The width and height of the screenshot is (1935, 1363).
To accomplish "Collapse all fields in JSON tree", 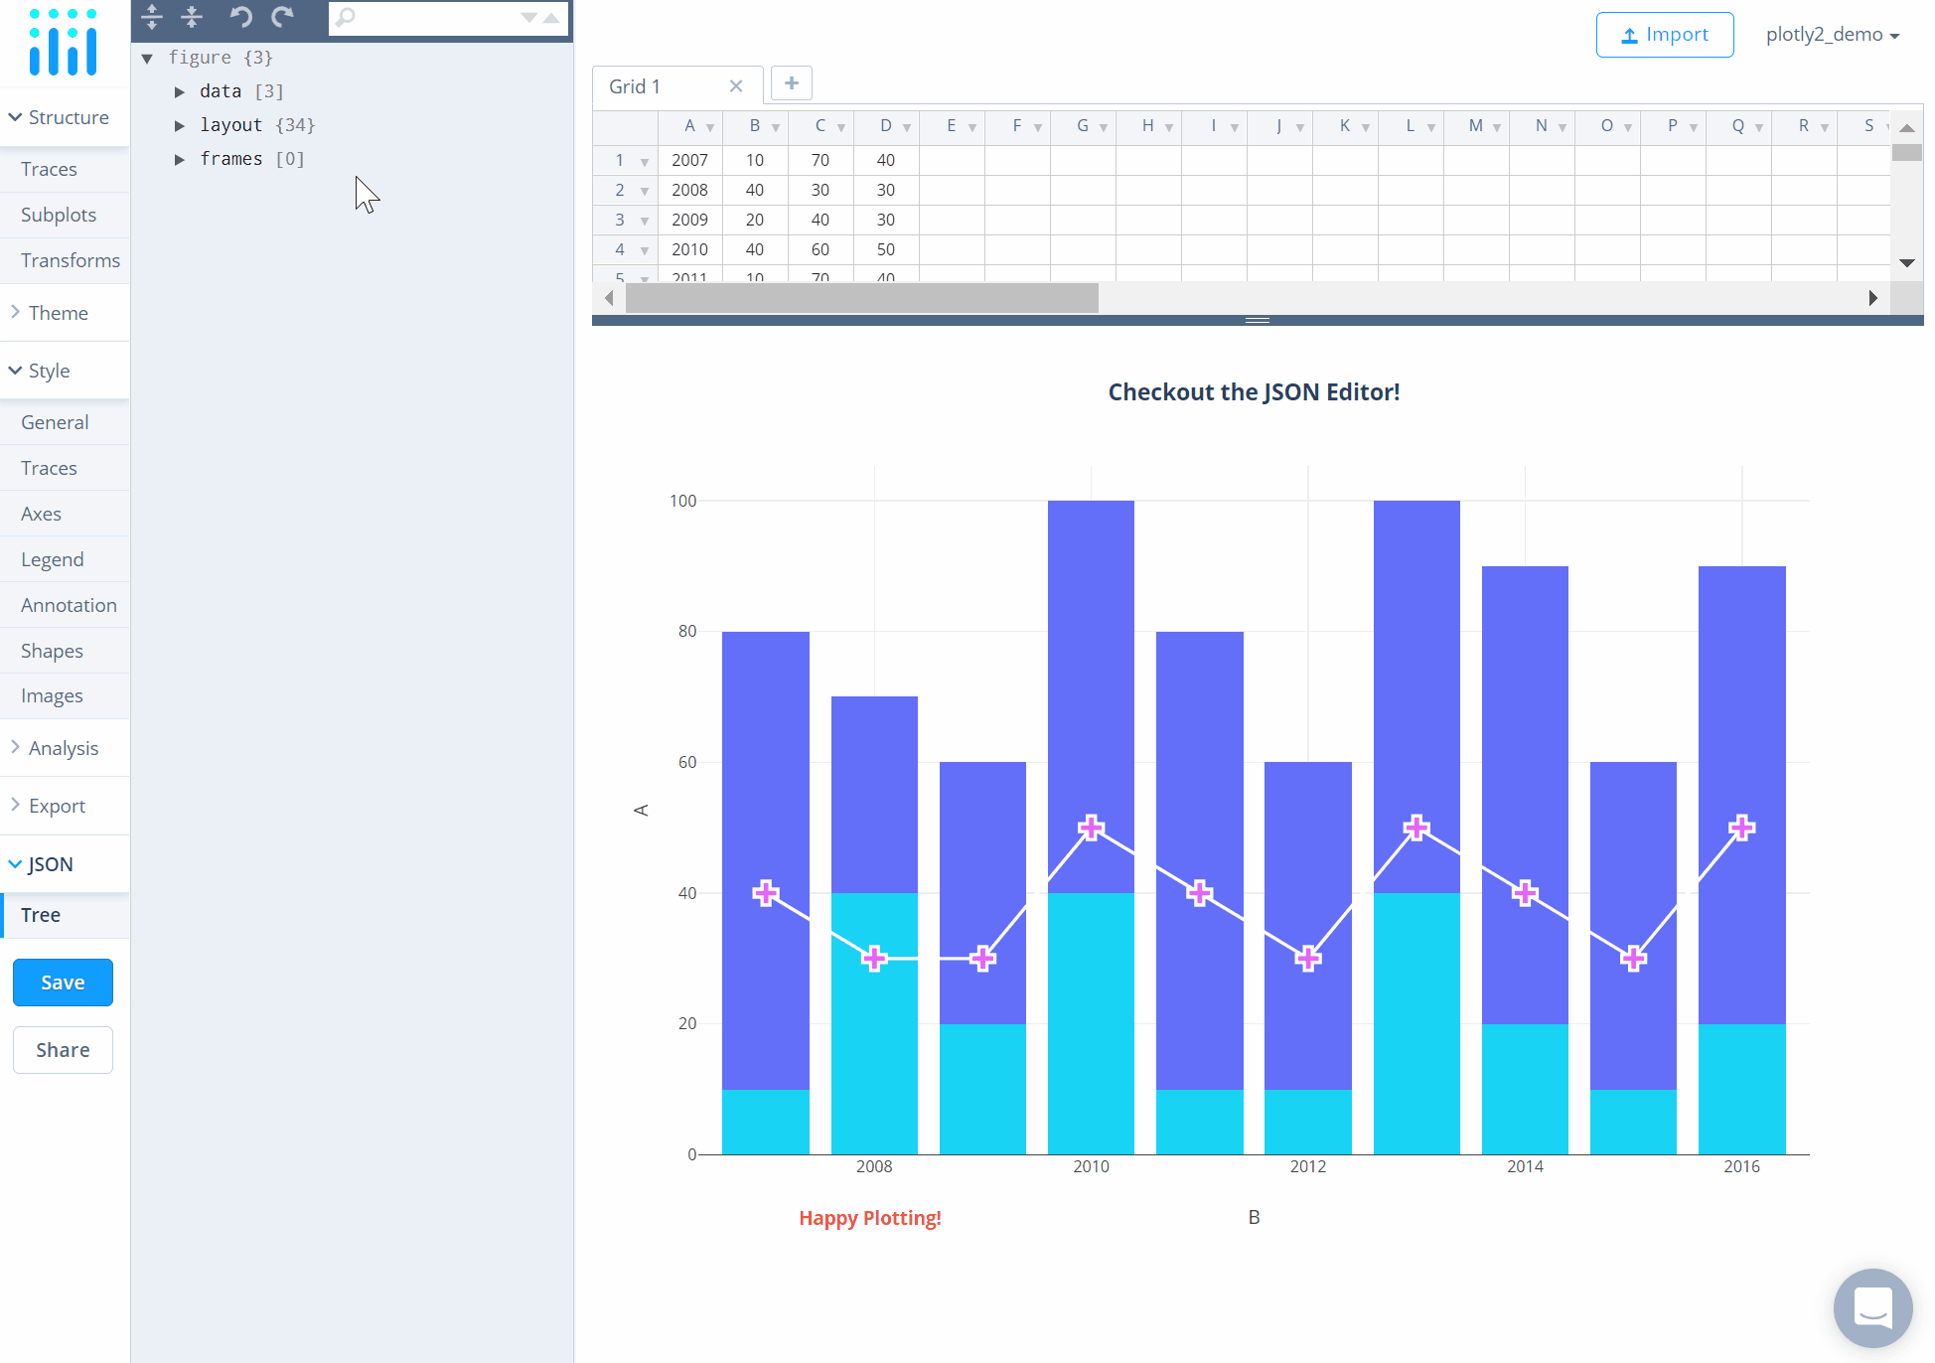I will 192,17.
